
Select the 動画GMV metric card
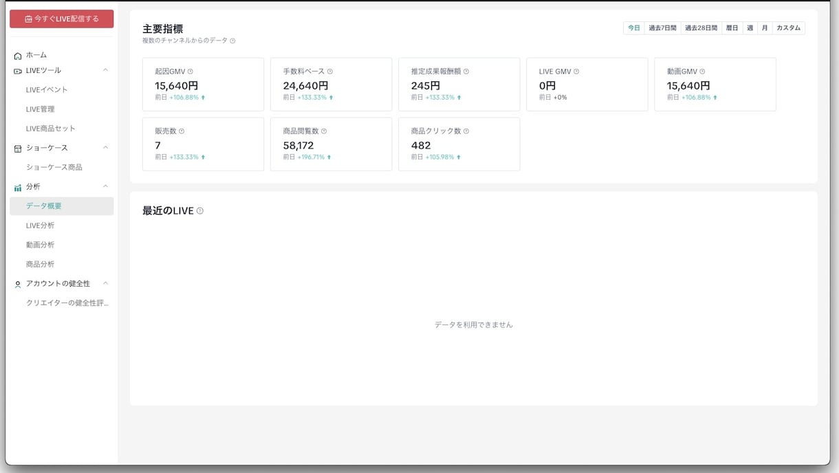(715, 85)
